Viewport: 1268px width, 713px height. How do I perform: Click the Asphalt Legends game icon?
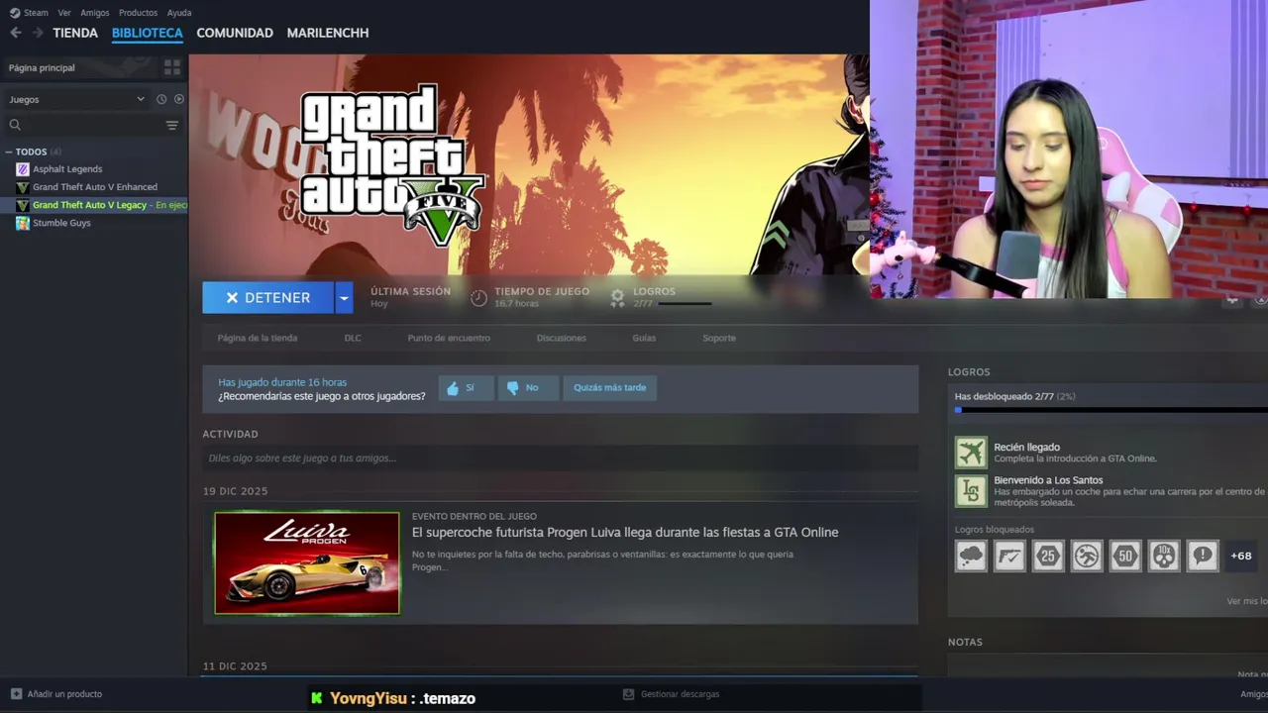point(23,169)
